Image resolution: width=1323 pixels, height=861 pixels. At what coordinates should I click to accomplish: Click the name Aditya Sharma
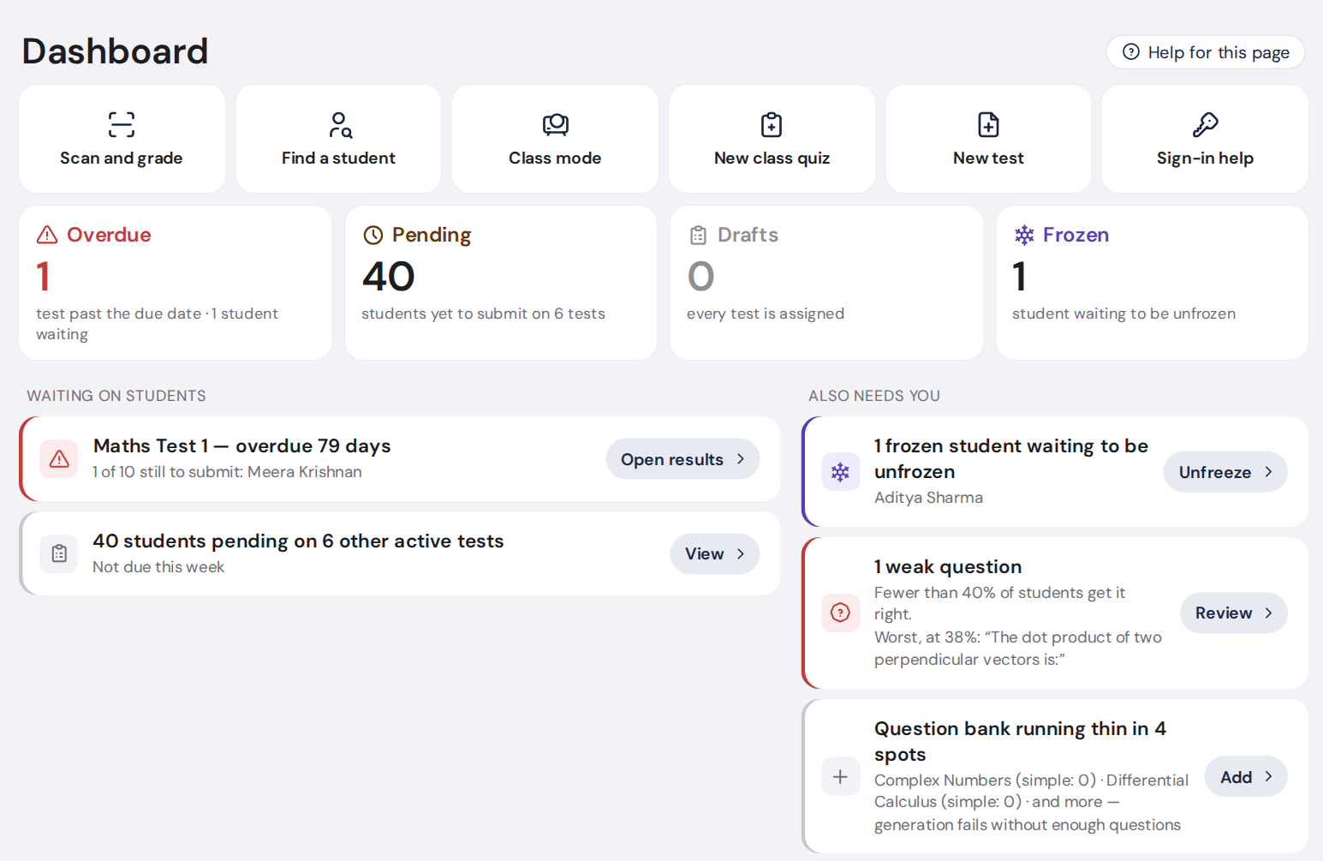(x=928, y=498)
